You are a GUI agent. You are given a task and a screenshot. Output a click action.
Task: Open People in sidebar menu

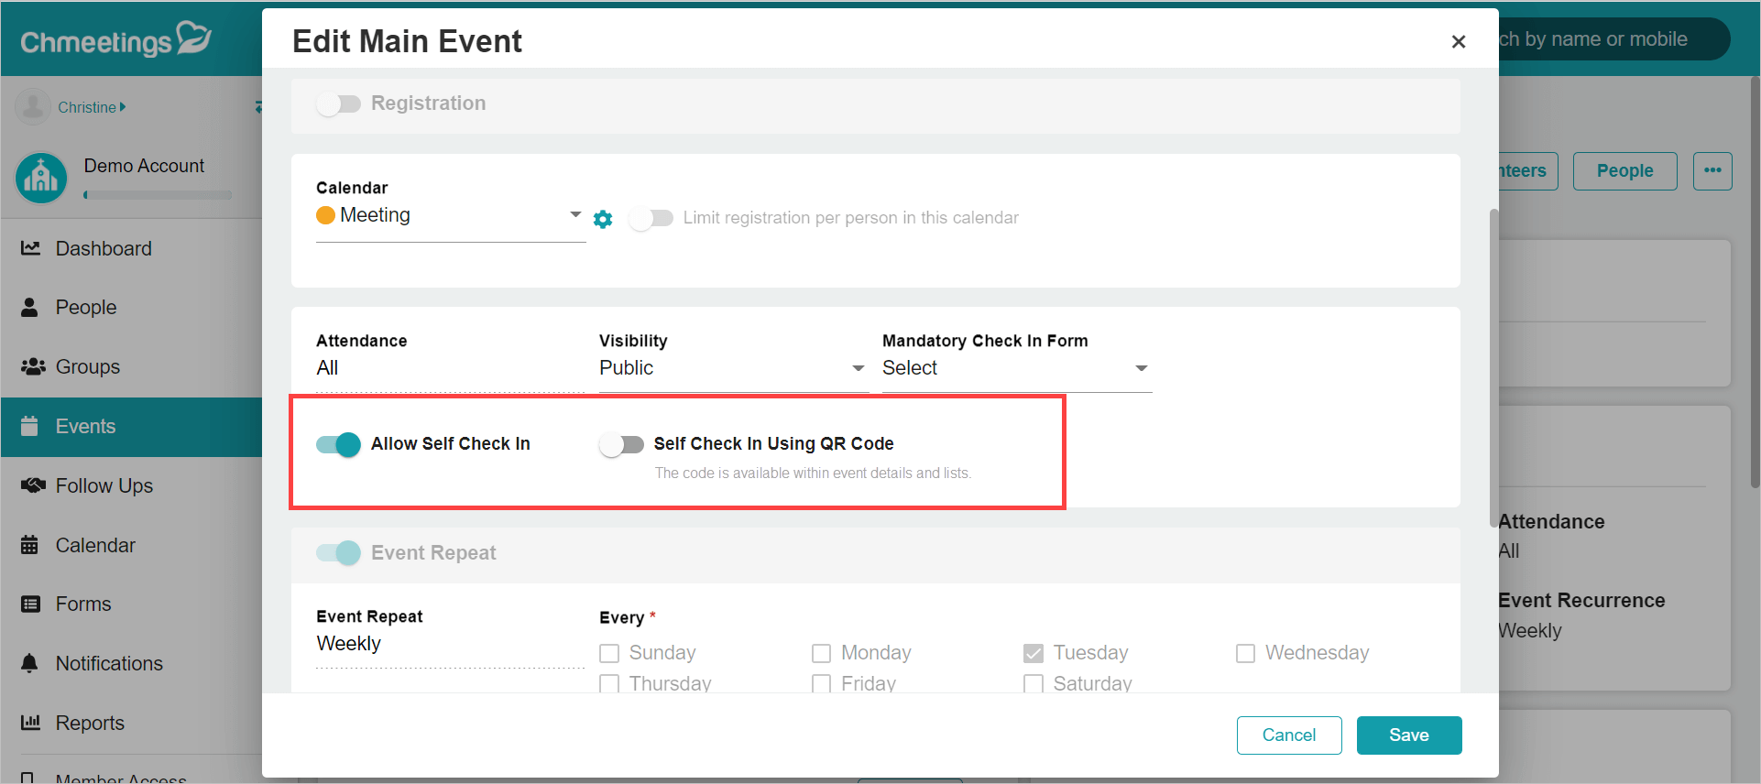point(132,307)
